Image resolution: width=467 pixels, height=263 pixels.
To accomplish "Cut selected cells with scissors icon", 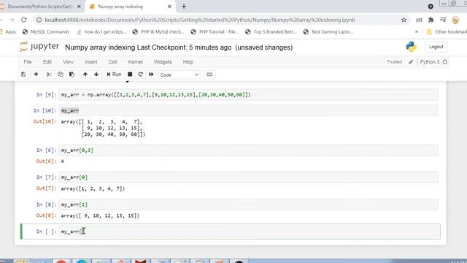I will pyautogui.click(x=49, y=75).
